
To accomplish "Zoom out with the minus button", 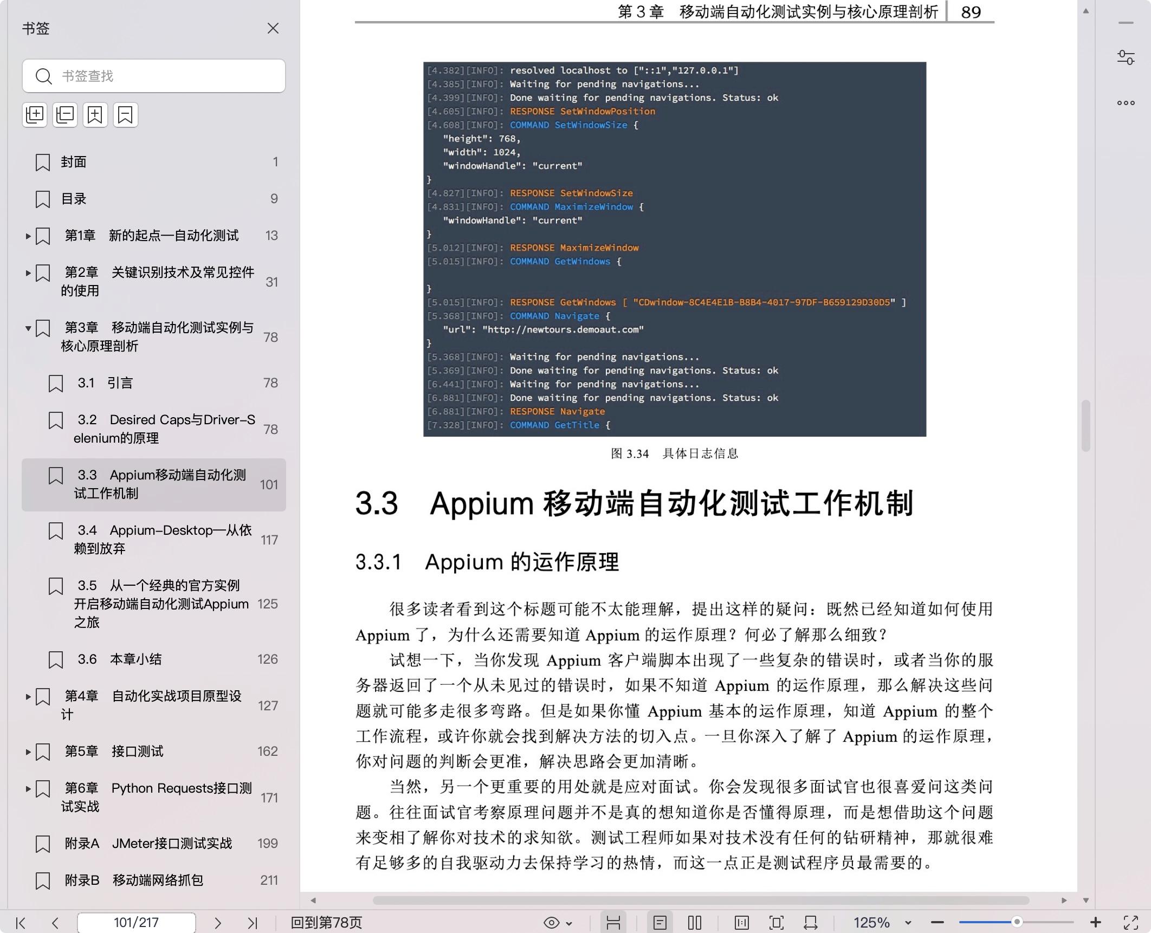I will pyautogui.click(x=937, y=923).
